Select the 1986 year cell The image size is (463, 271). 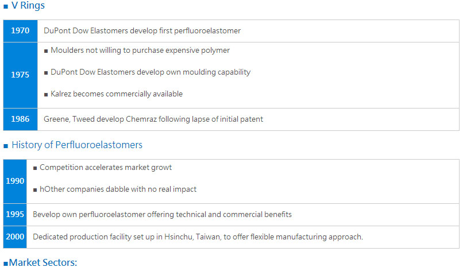20,119
